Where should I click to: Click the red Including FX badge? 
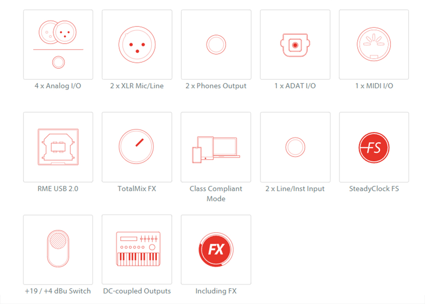[x=216, y=250]
